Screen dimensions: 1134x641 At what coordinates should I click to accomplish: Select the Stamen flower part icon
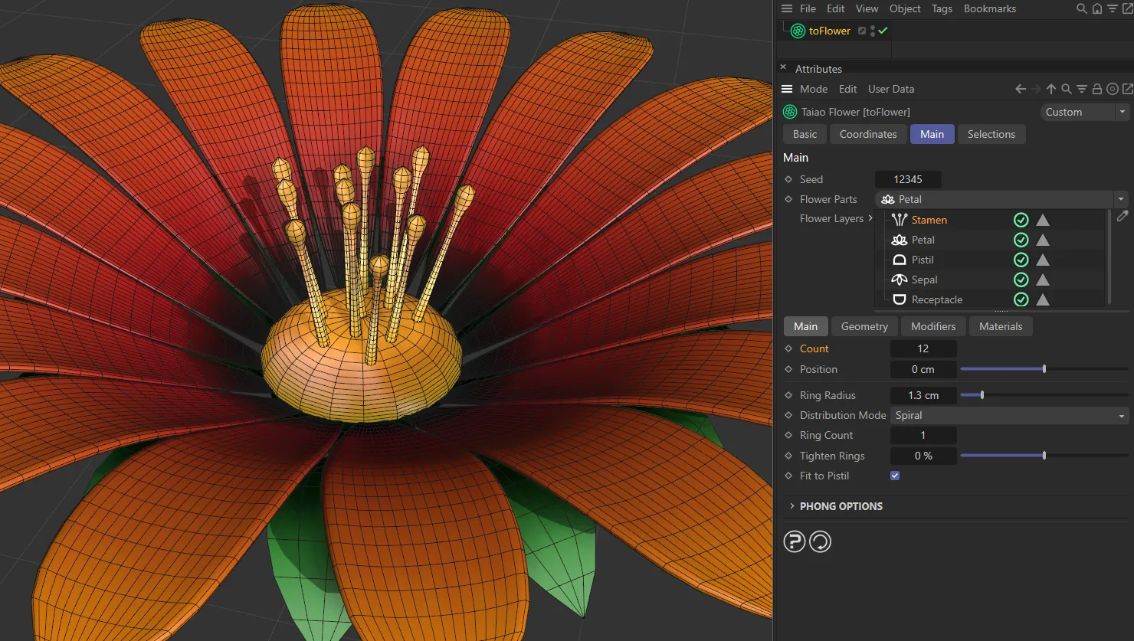tap(898, 220)
